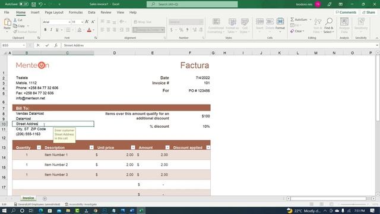Click the Name Box showing B10

pyautogui.click(x=13, y=45)
